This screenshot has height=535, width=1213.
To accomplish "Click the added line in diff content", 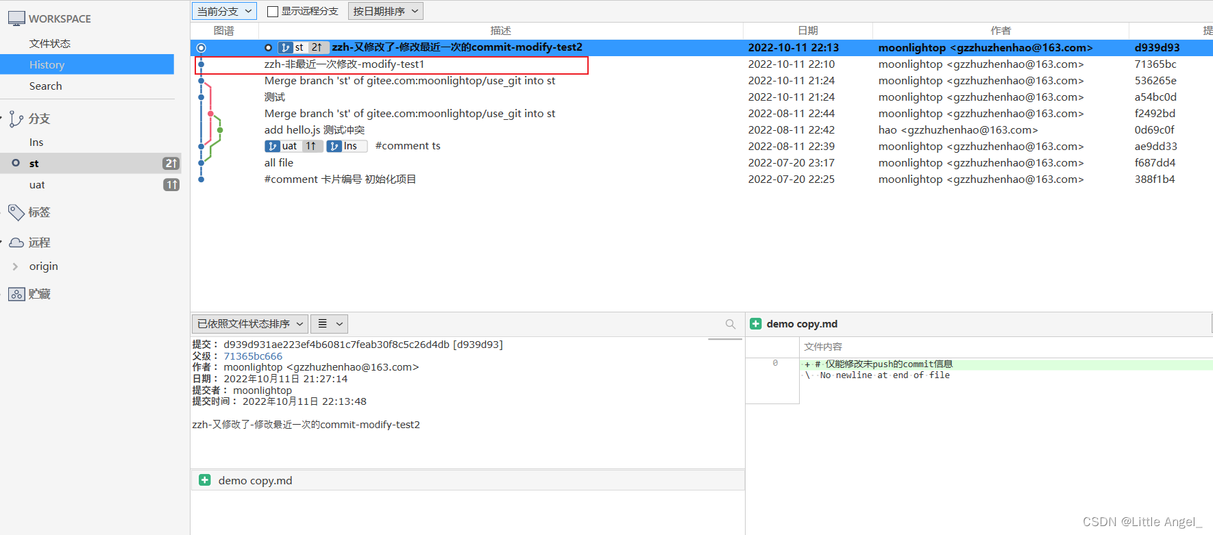I will [1007, 364].
